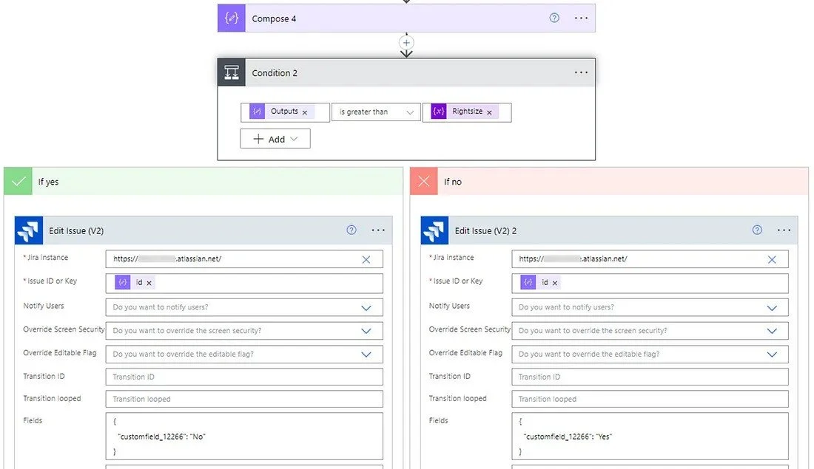Open help for Edit Issue (V2) action

click(x=351, y=230)
